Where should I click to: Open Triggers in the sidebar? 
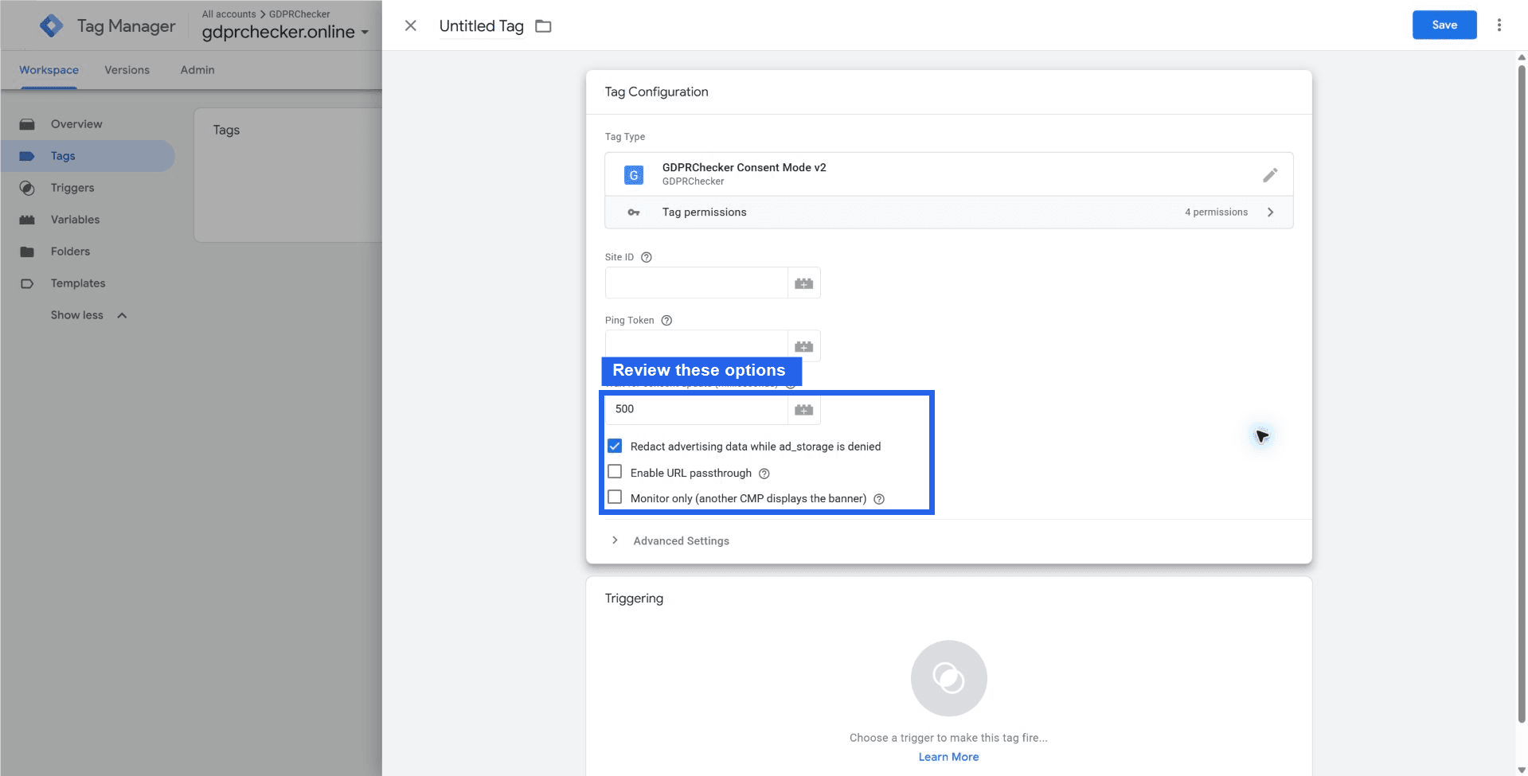pyautogui.click(x=72, y=188)
